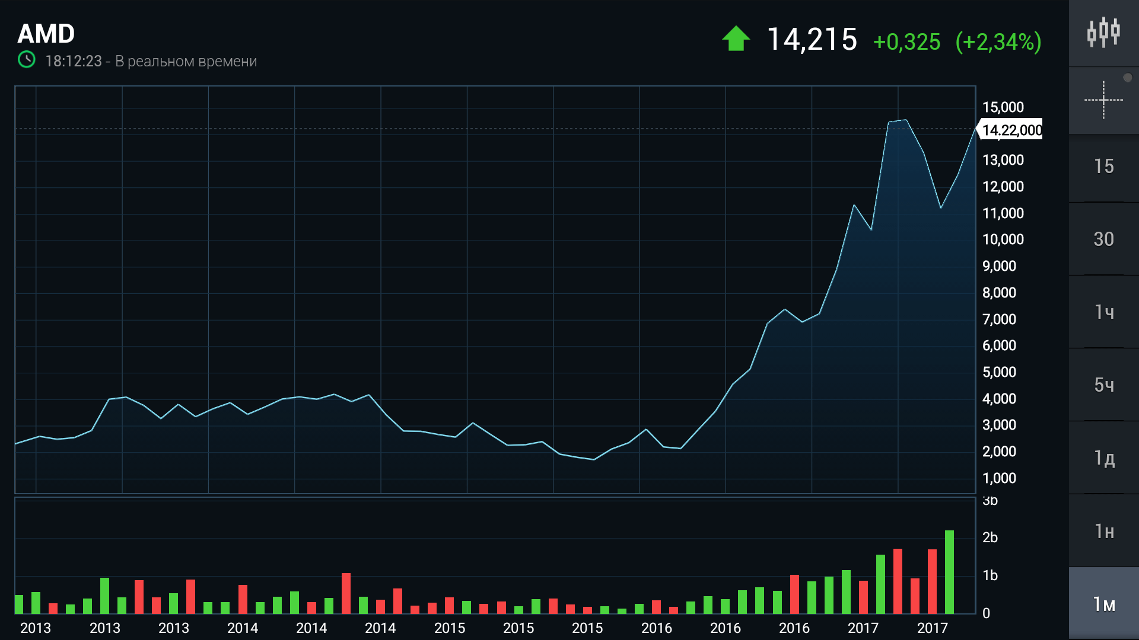Tap the last price 14,215

coord(812,40)
